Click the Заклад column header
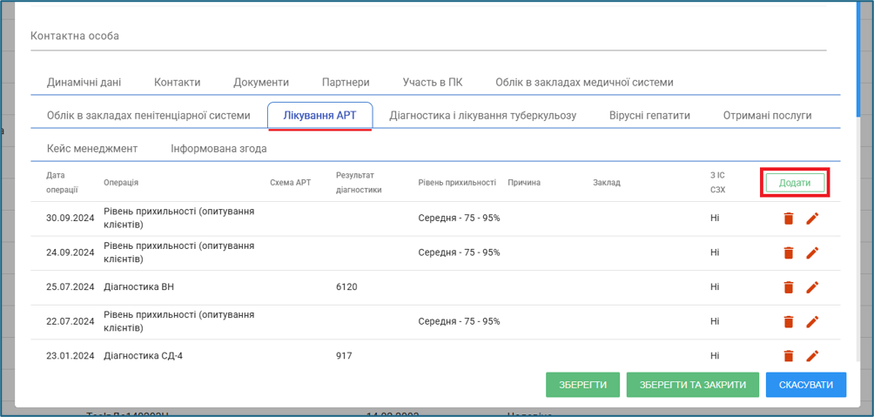The image size is (874, 417). point(607,182)
